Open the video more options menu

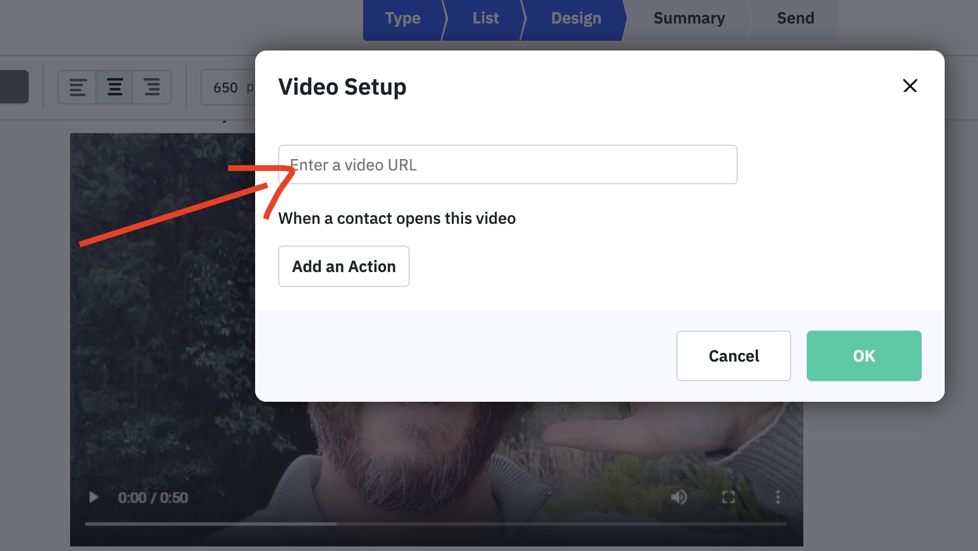click(778, 497)
